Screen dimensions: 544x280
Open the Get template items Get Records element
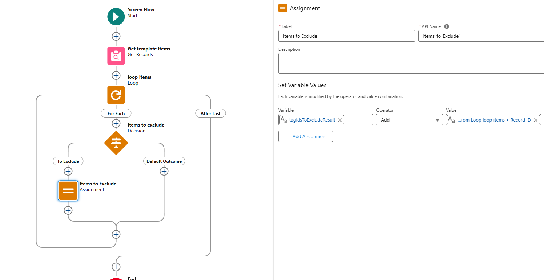coord(116,56)
